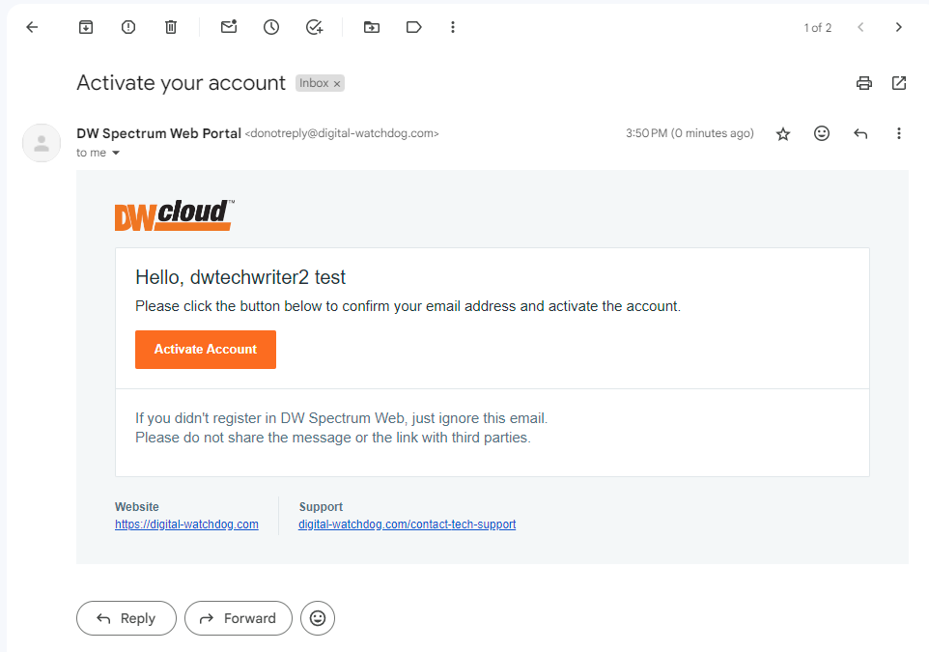Viewport: 929px width, 652px height.
Task: Open the email in a new window
Action: coord(899,83)
